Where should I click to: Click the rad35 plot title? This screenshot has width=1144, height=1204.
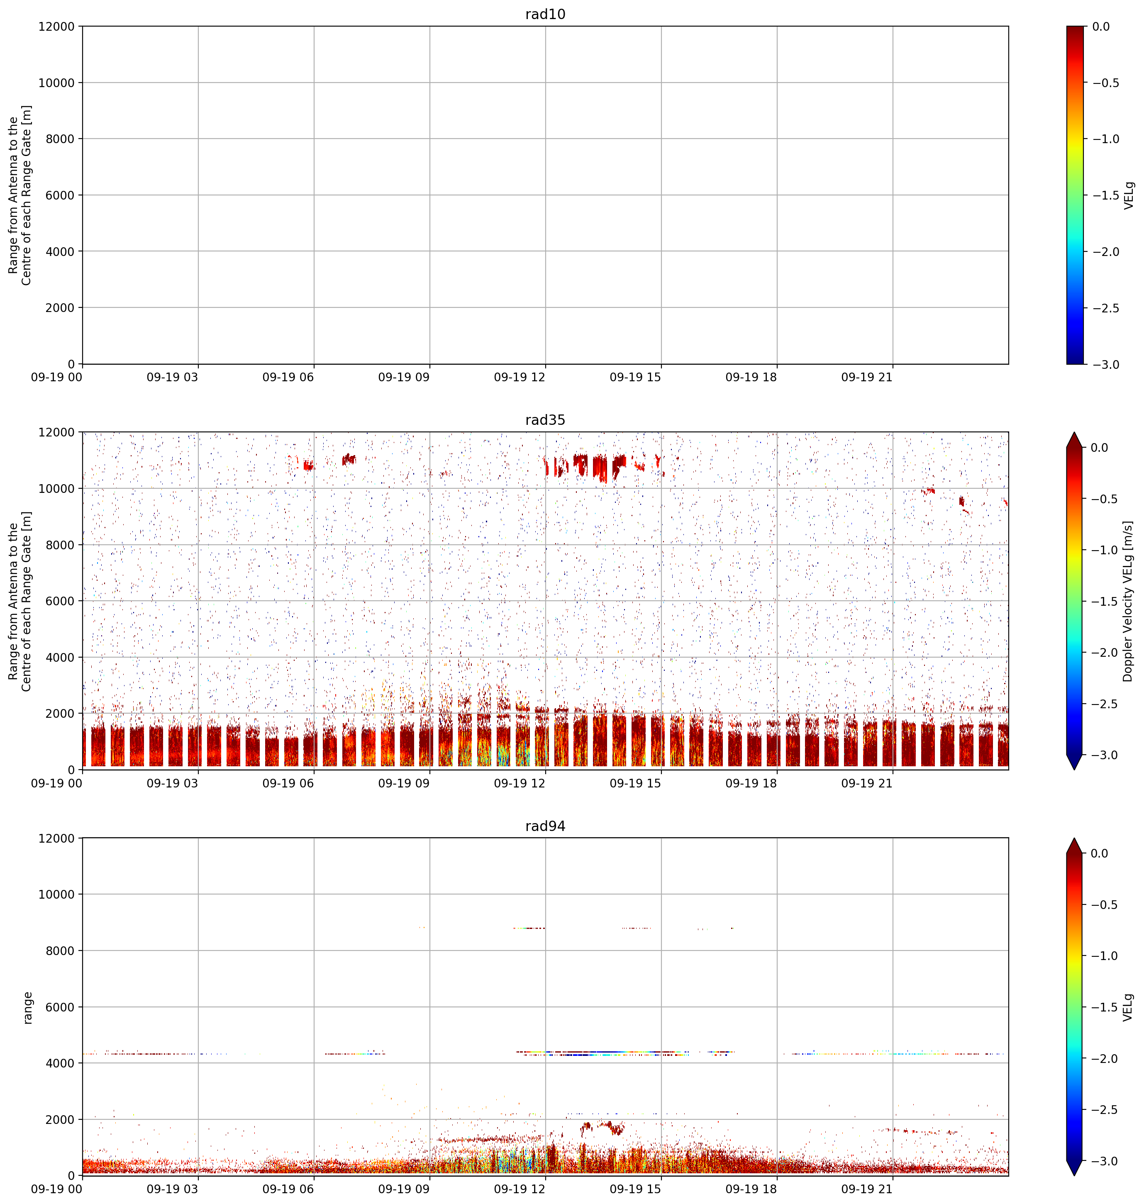(x=545, y=420)
